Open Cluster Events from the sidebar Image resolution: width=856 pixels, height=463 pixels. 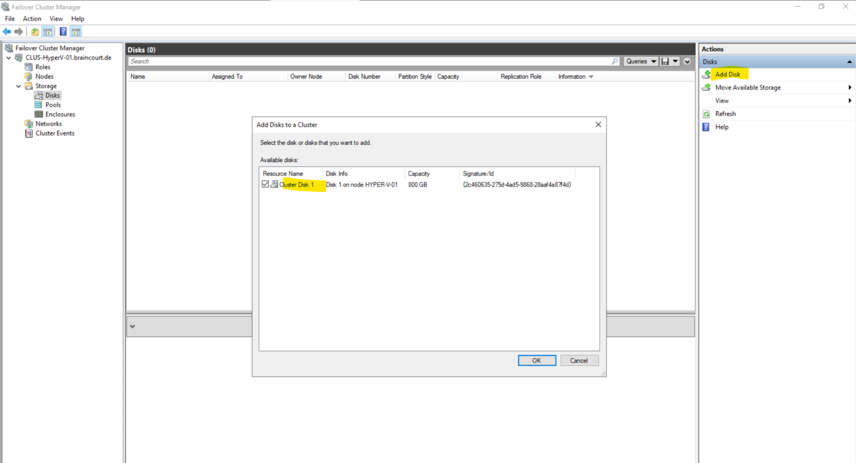pos(54,133)
